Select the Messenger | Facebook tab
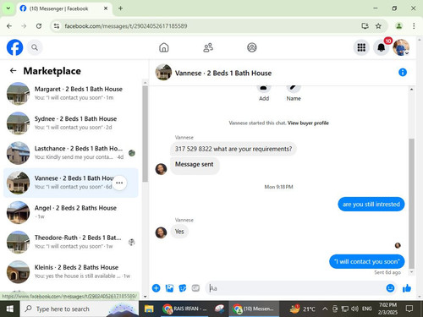Image resolution: width=423 pixels, height=317 pixels. [x=64, y=8]
